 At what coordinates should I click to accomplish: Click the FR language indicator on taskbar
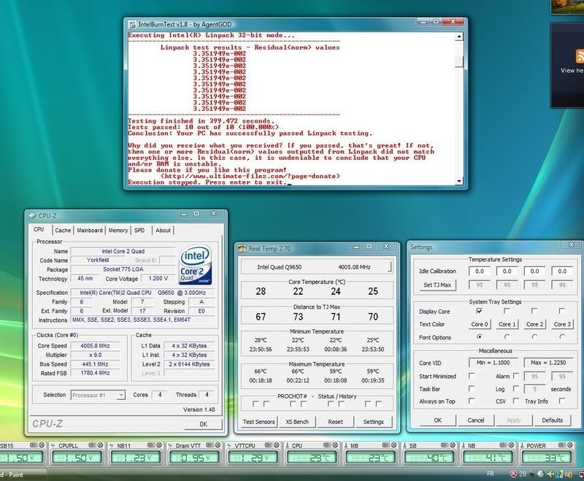[491, 474]
